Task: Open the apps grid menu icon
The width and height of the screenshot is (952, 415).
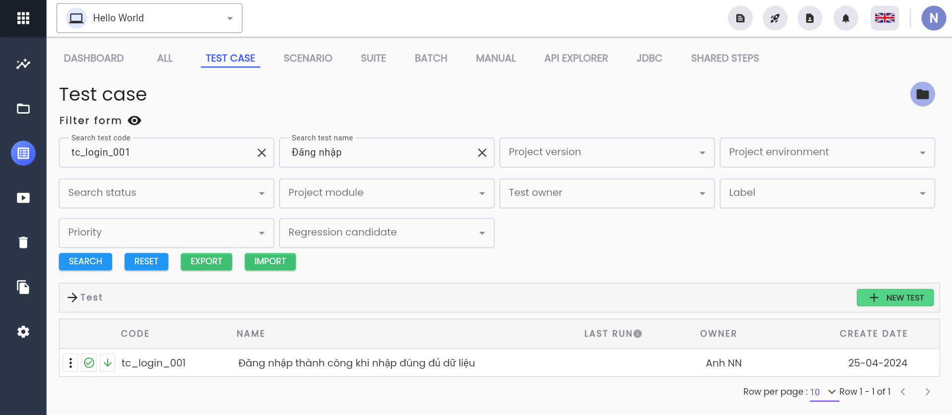Action: click(23, 18)
